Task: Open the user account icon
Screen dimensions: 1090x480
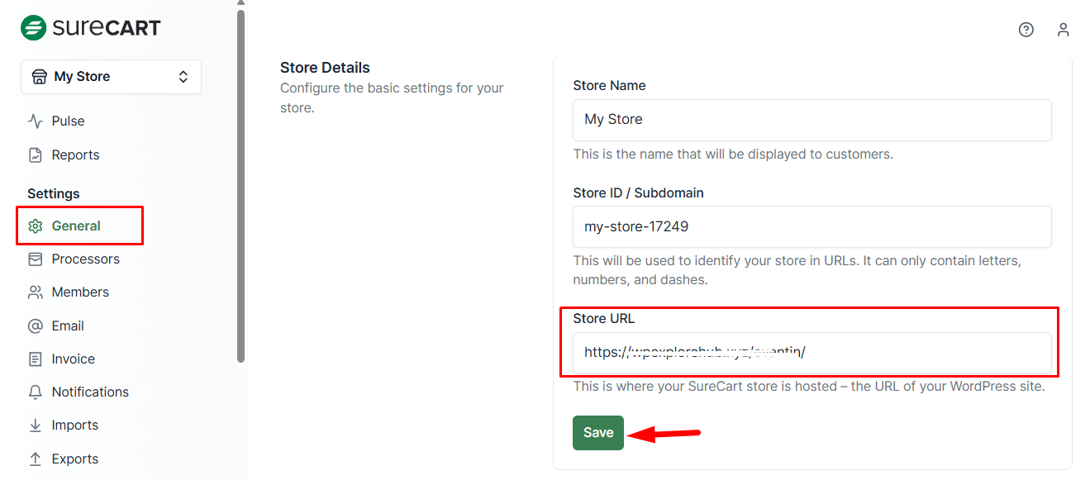Action: tap(1063, 30)
